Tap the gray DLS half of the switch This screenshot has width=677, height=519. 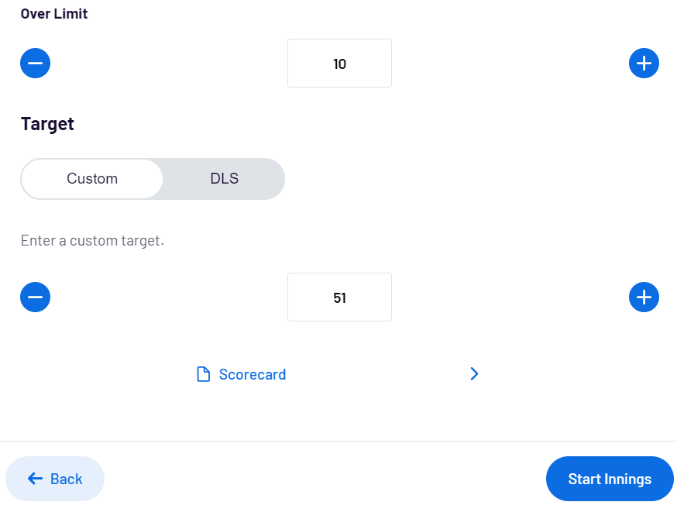pos(224,179)
